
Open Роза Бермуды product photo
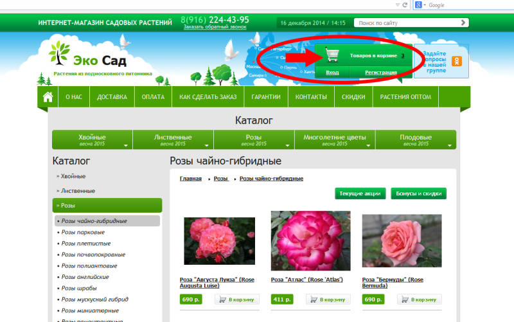point(402,240)
